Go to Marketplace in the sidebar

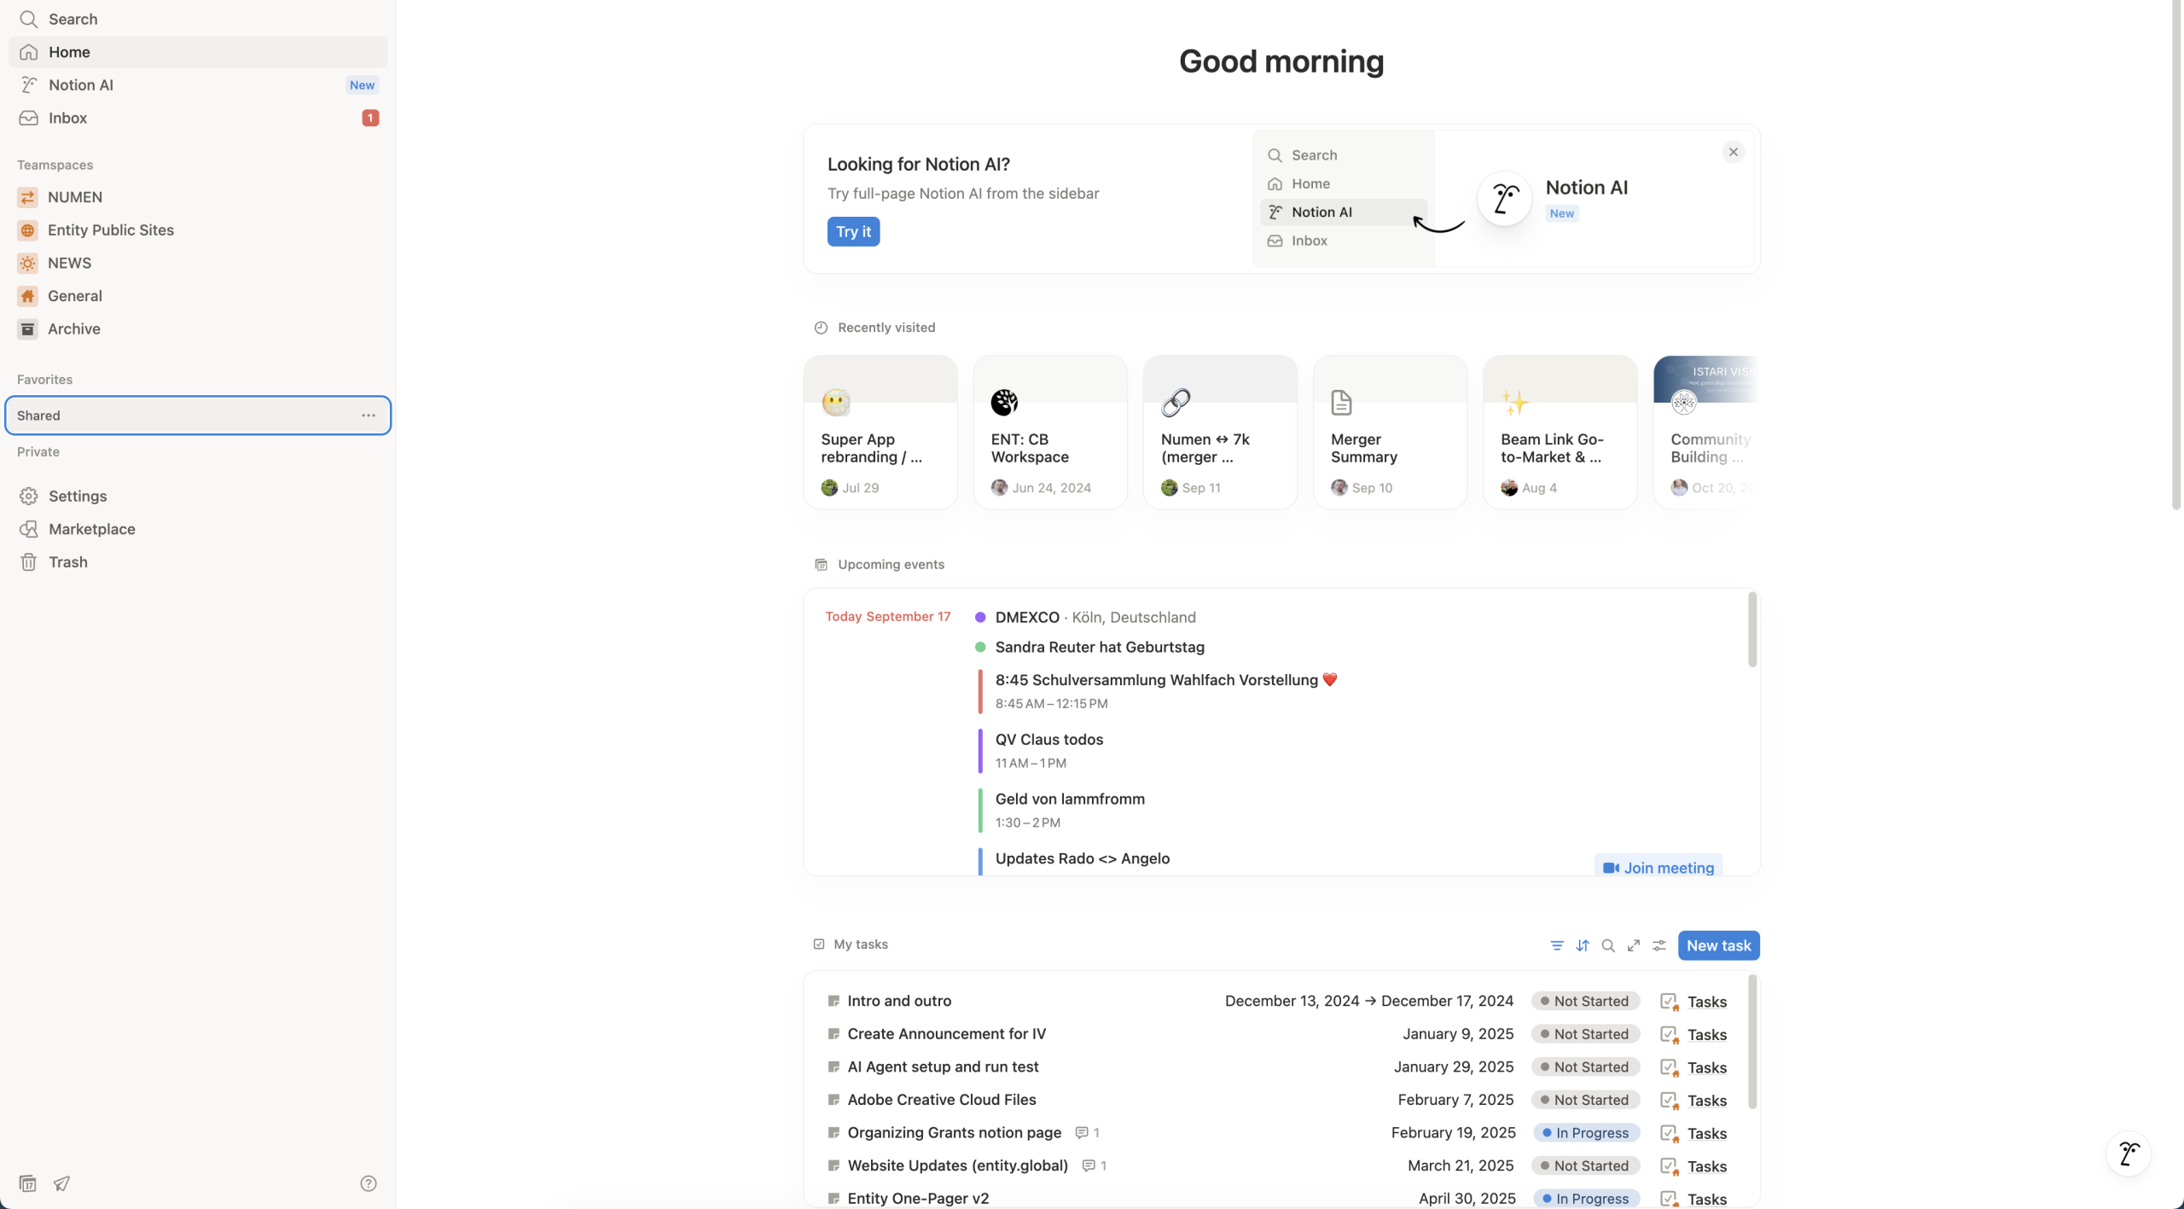(91, 529)
